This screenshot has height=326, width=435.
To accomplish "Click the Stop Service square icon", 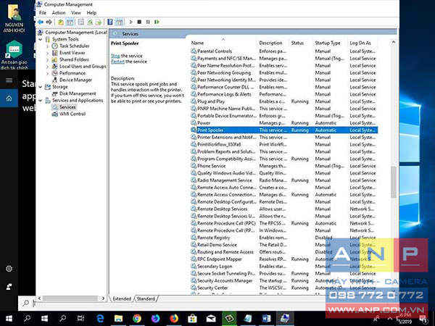I will [x=139, y=22].
